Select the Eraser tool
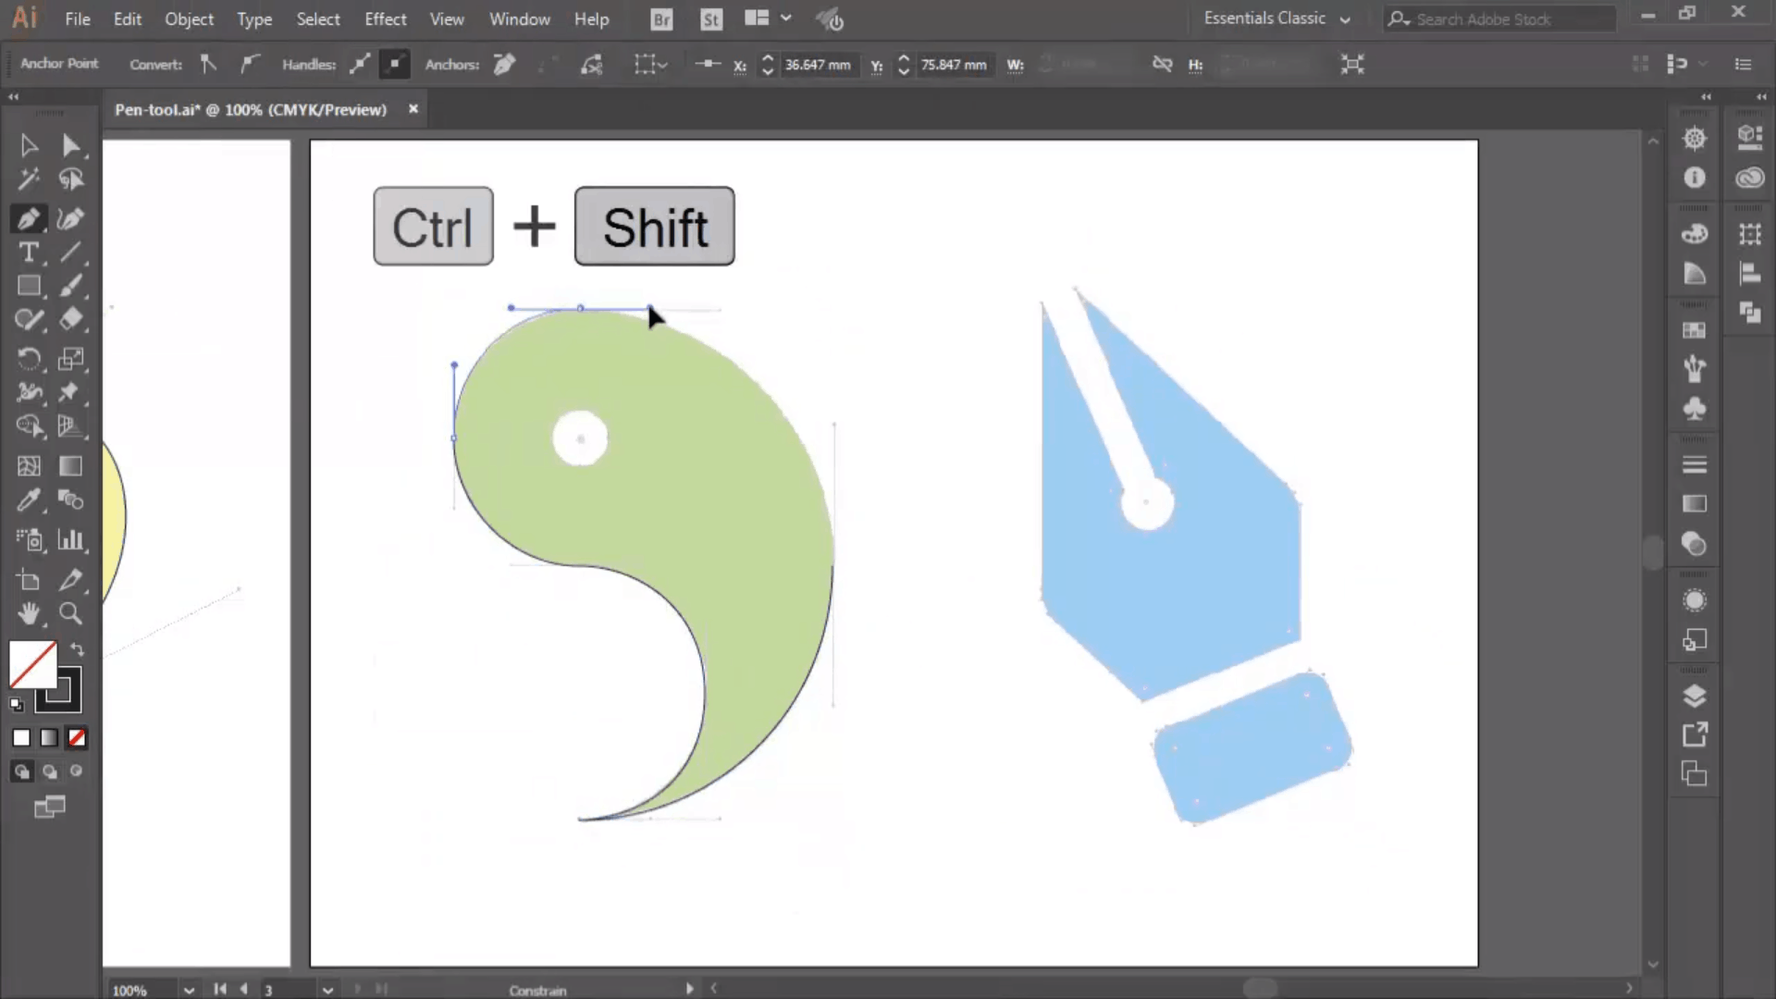Screen dimensions: 1776x999 tap(71, 320)
